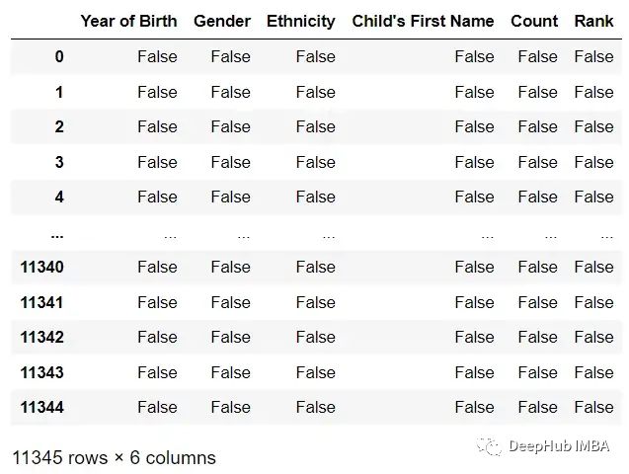The width and height of the screenshot is (629, 474).
Task: Click the Count column header
Action: (534, 22)
